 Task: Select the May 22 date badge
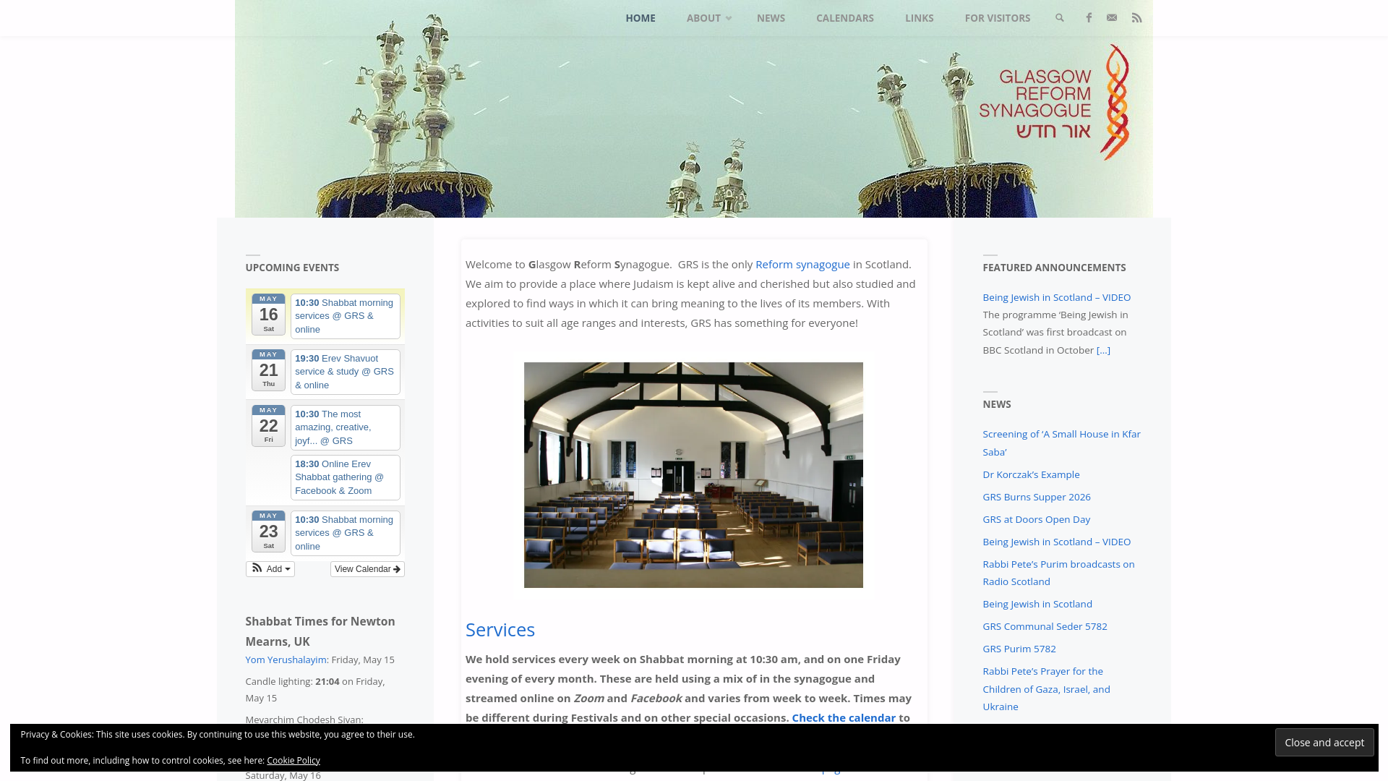(x=268, y=426)
